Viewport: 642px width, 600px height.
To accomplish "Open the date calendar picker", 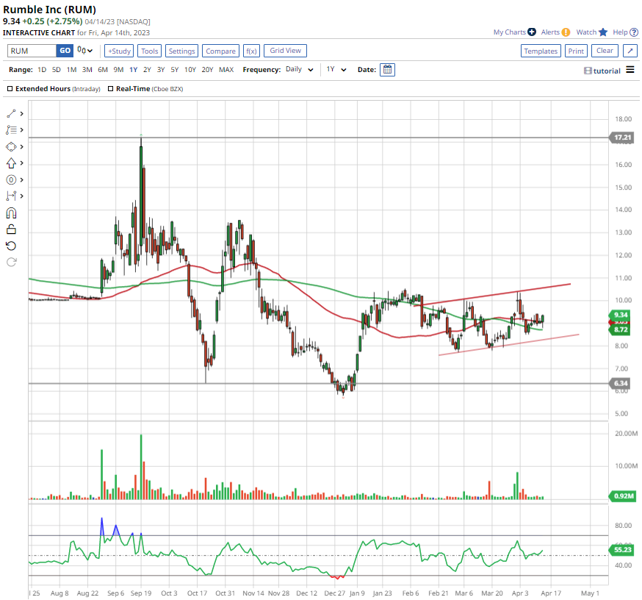I will click(x=387, y=70).
